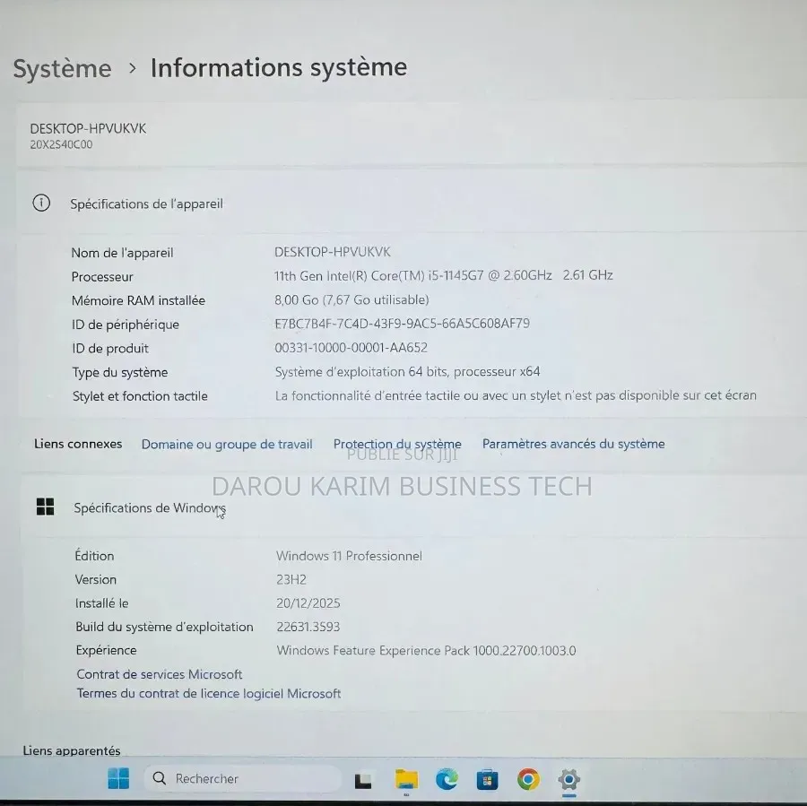Screen dimensions: 807x806
Task: Launch Google Chrome from taskbar
Action: pyautogui.click(x=528, y=779)
